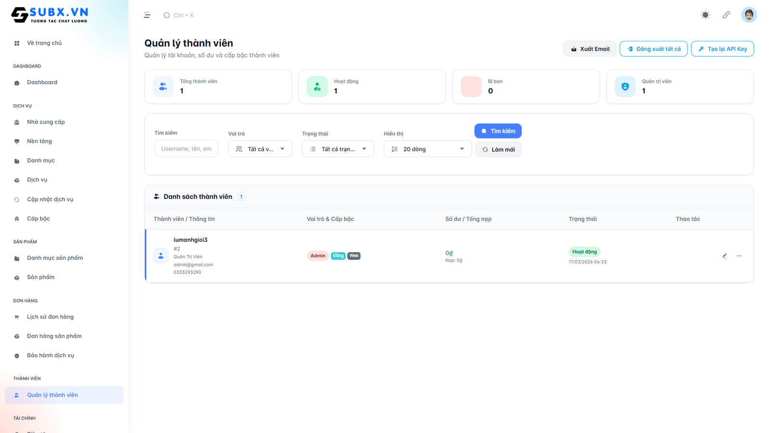
Task: Expand the Trạng thái filter dropdown
Action: click(x=338, y=149)
